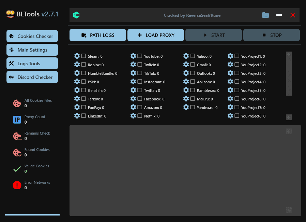This screenshot has height=222, width=306.
Task: Check the Netflix checkbox
Action: (139, 116)
